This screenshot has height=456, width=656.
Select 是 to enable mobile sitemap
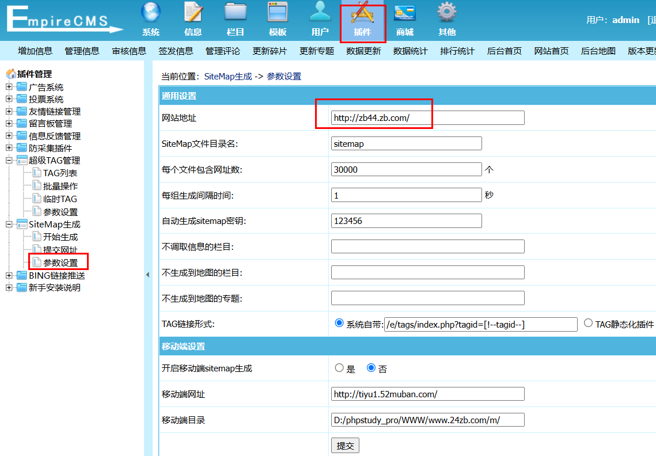(339, 368)
